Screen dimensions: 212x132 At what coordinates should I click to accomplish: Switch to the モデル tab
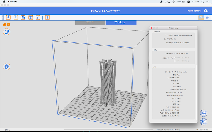click(x=90, y=22)
